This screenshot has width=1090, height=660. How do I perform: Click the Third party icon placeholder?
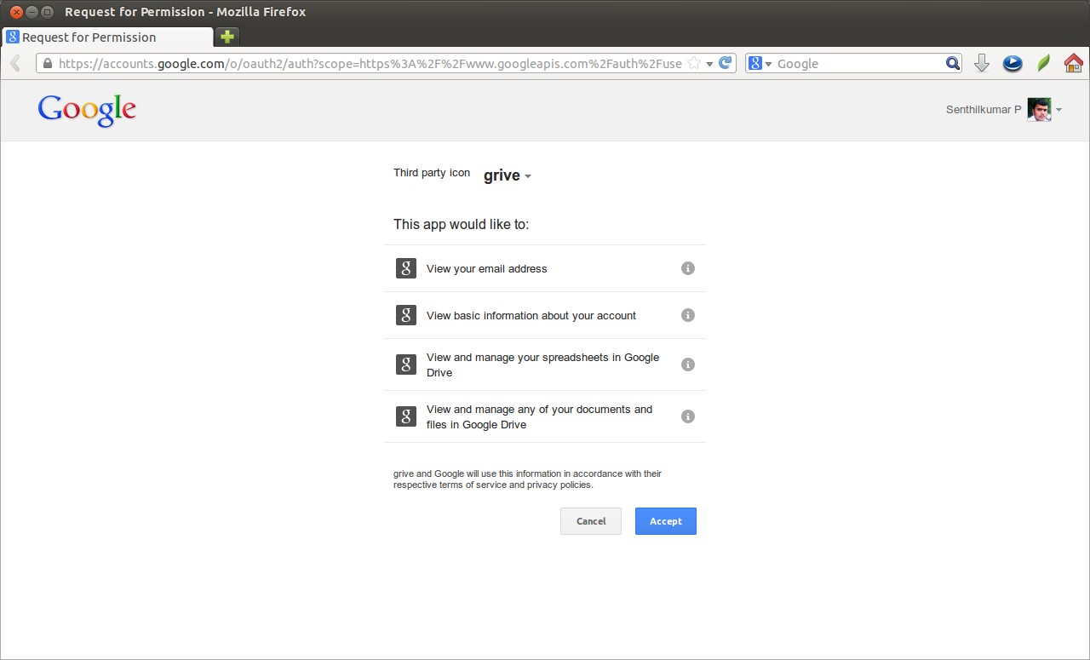[431, 172]
